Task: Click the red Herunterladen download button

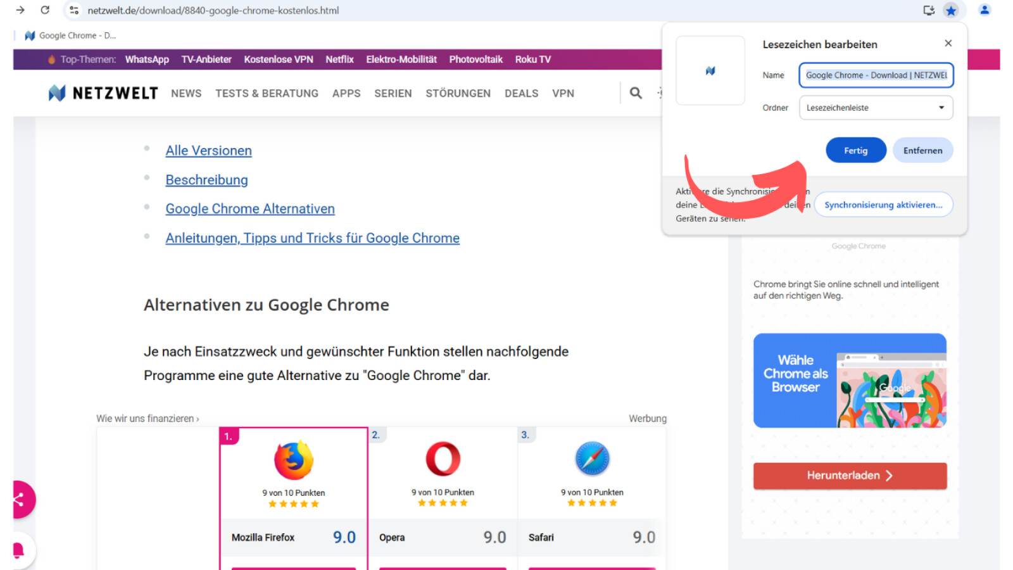Action: [x=850, y=476]
